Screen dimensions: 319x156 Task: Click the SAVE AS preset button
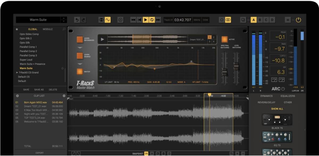click(x=39, y=90)
